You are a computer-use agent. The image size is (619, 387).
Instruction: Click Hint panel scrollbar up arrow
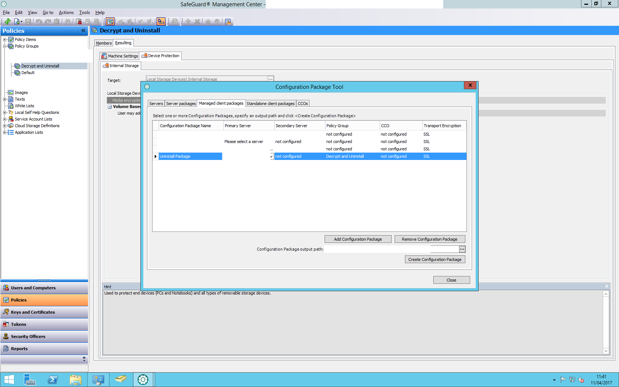[606, 294]
